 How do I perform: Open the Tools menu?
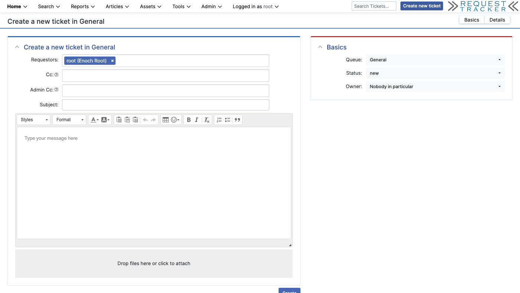181,6
